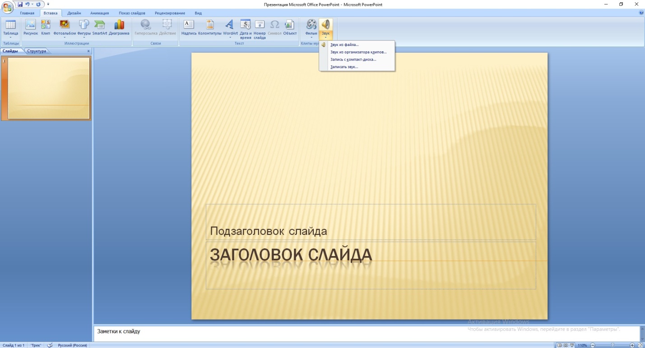Choose Запись с компакт-диска entry
The height and width of the screenshot is (348, 645).
pyautogui.click(x=357, y=59)
